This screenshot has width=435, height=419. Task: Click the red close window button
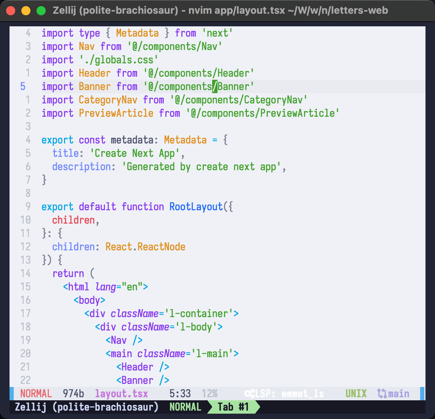tap(11, 10)
